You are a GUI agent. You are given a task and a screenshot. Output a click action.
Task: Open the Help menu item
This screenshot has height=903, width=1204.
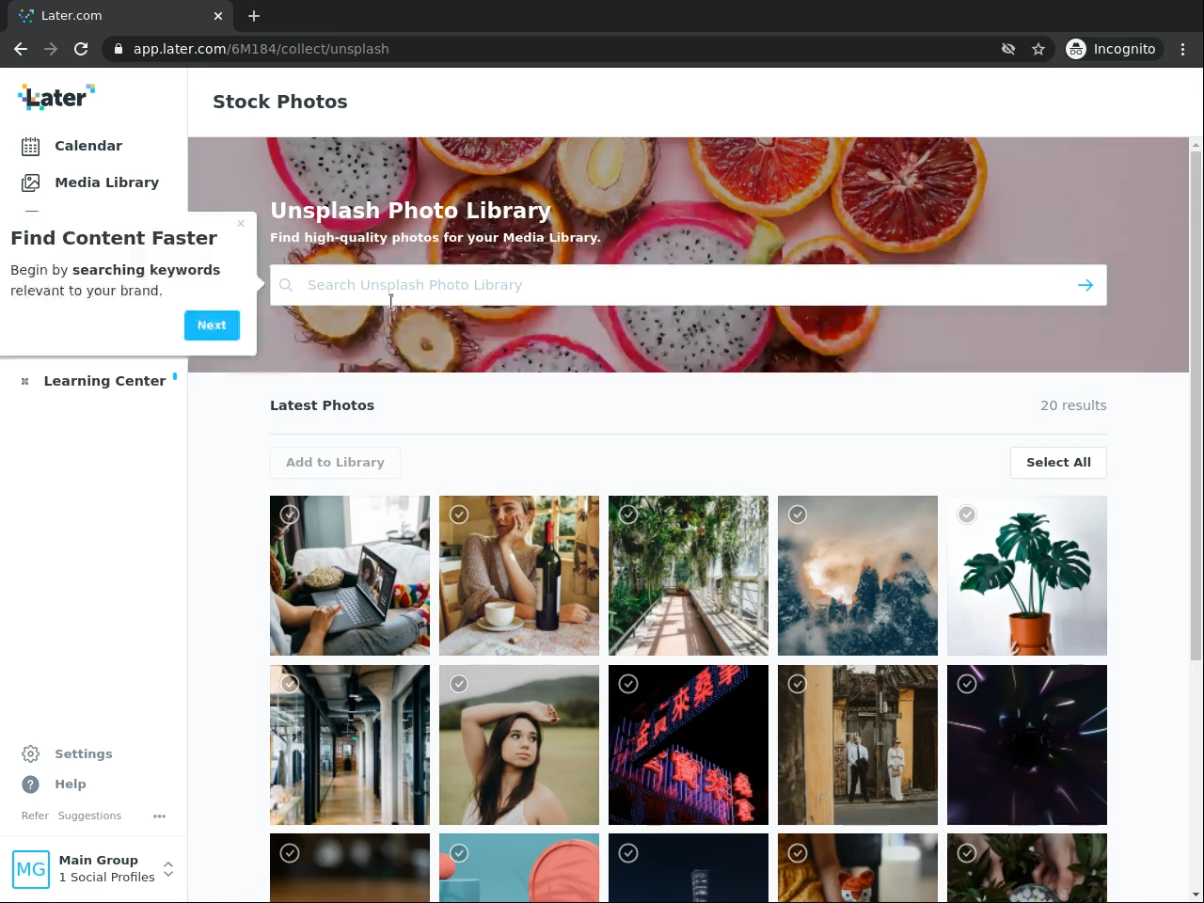tap(71, 784)
